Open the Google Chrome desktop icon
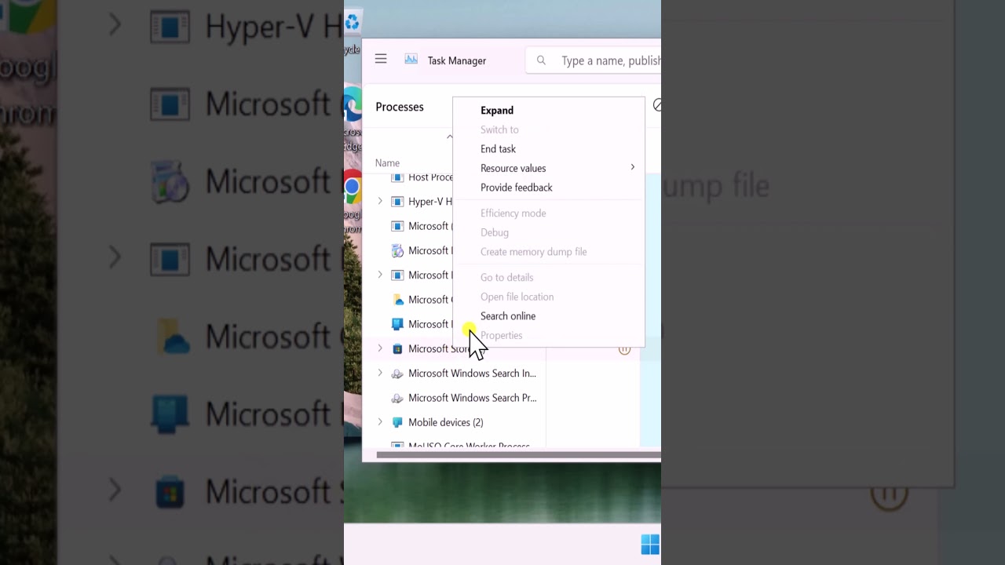Screen dimensions: 1005x565 coord(352,187)
